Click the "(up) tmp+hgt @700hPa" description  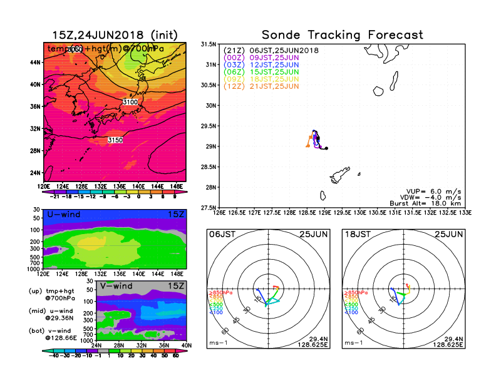(x=51, y=295)
